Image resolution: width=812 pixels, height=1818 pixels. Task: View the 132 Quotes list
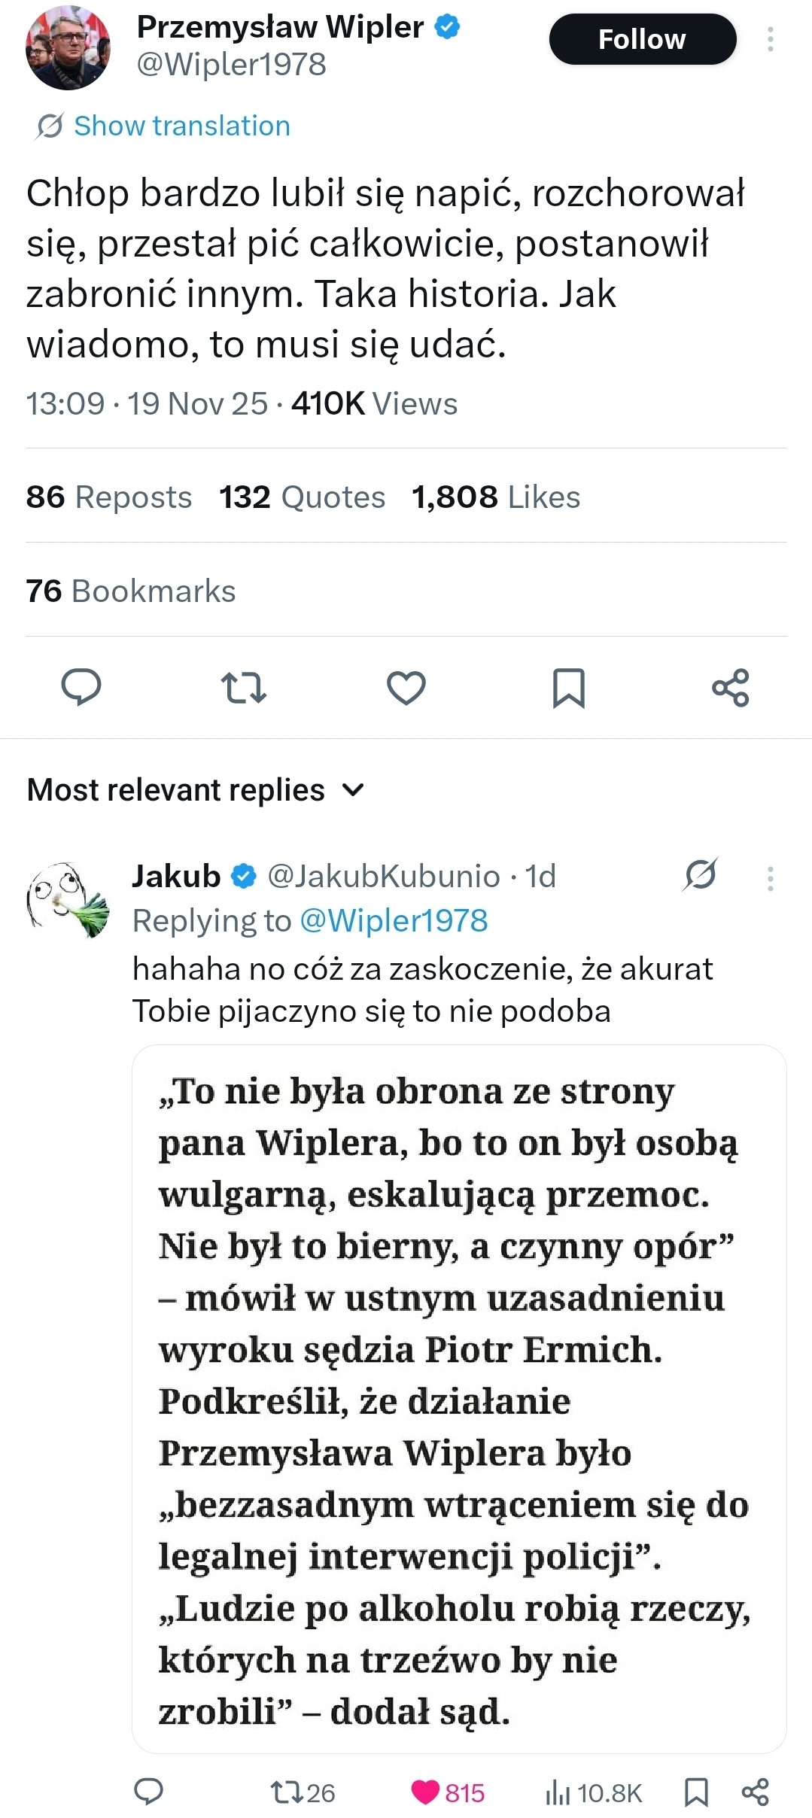302,497
